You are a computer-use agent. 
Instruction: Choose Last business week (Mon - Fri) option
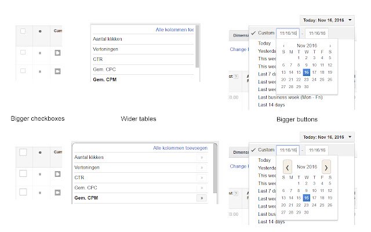click(x=290, y=97)
